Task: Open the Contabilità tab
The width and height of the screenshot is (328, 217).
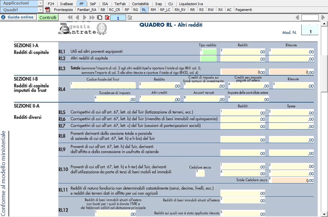Action: coord(140,4)
